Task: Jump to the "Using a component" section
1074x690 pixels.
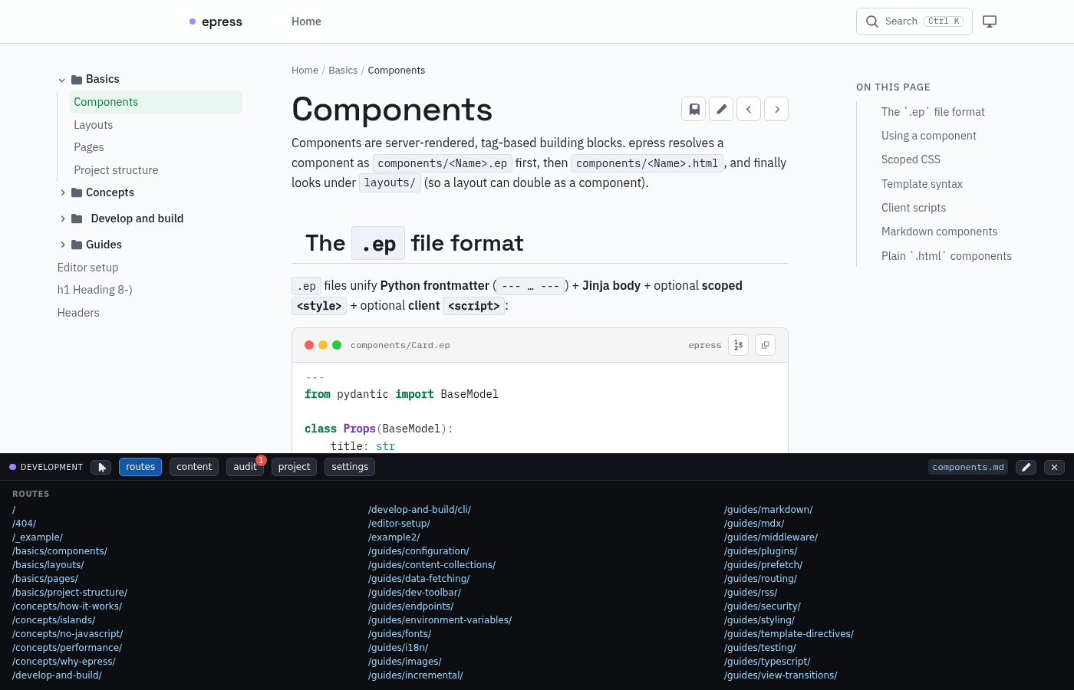Action: click(929, 136)
